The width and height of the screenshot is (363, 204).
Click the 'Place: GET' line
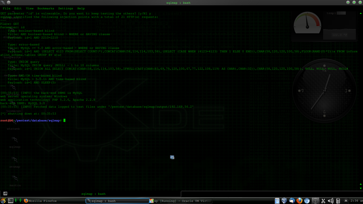point(9,24)
